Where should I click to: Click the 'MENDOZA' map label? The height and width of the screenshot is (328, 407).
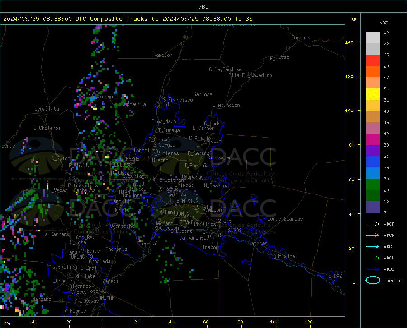pos(121,165)
